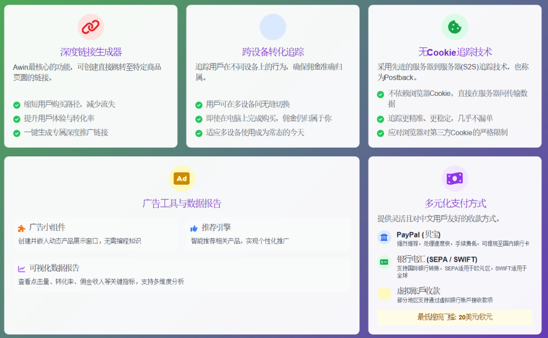The height and width of the screenshot is (338, 548).
Task: Click the 最低提现门槛 20美元欧元 banner
Action: click(x=455, y=317)
